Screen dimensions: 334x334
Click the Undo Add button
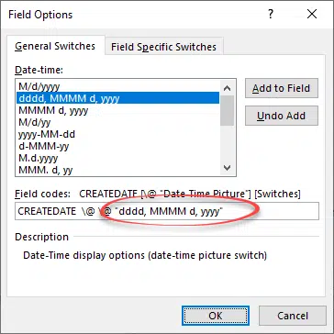pyautogui.click(x=282, y=116)
